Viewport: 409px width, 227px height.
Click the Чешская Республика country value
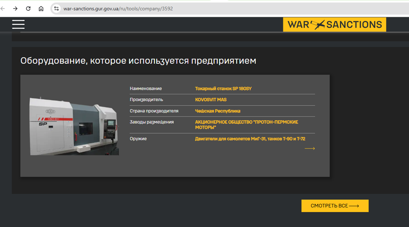coord(218,111)
